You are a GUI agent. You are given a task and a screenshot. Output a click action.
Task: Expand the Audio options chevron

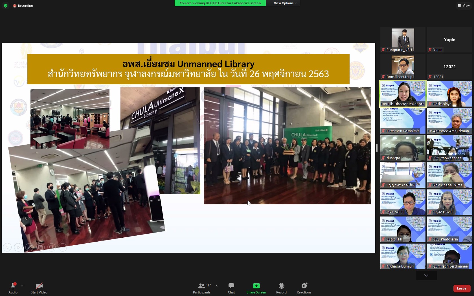(x=22, y=285)
